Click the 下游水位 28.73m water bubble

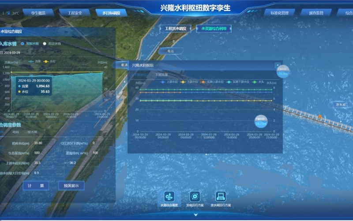[261, 122]
